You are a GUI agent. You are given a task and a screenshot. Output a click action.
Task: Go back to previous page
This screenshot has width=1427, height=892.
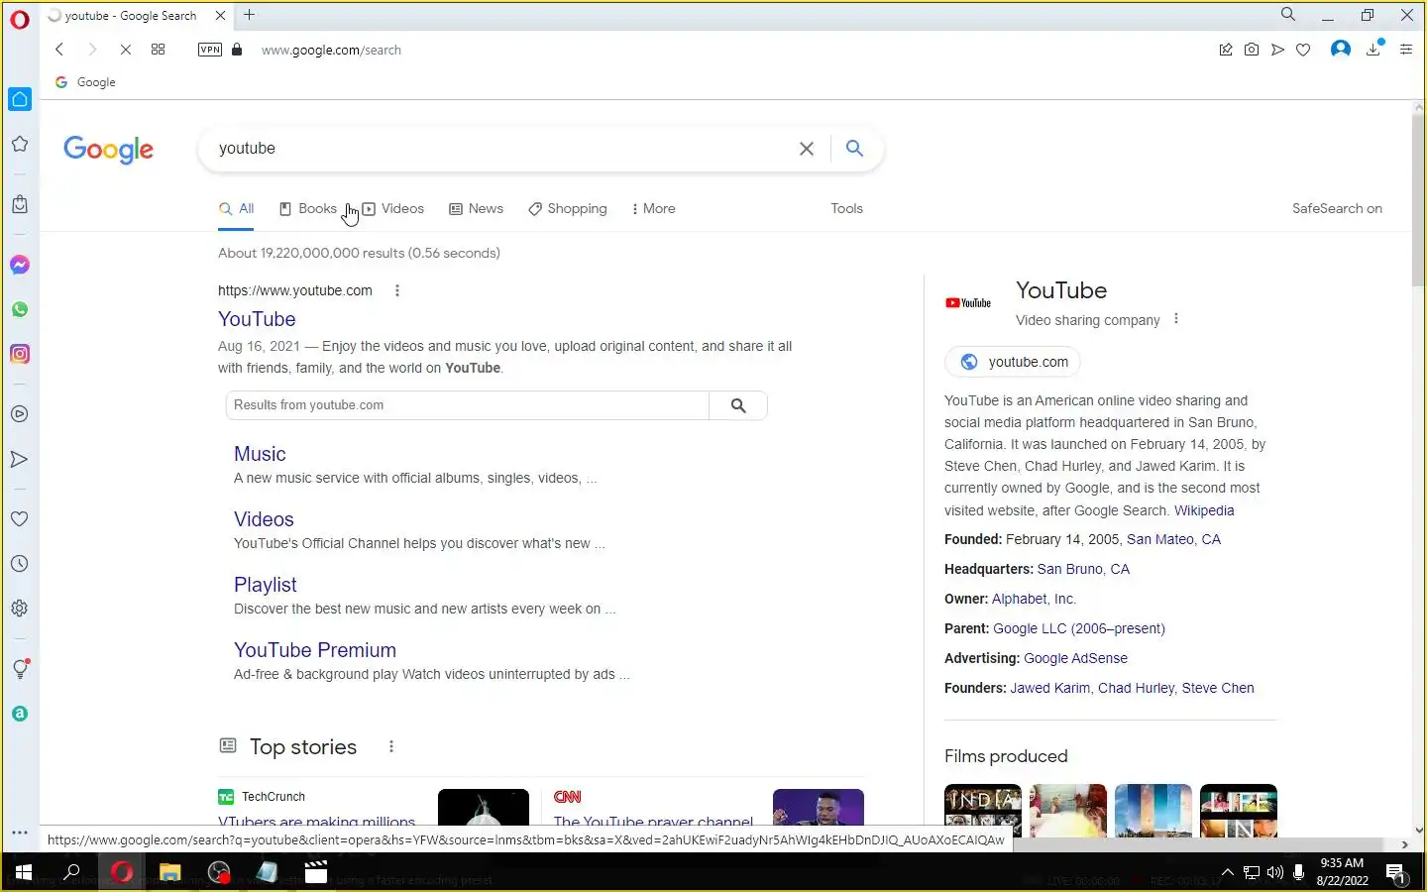(59, 50)
